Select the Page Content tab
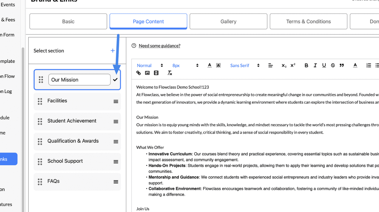This screenshot has height=212, width=379. point(148,21)
